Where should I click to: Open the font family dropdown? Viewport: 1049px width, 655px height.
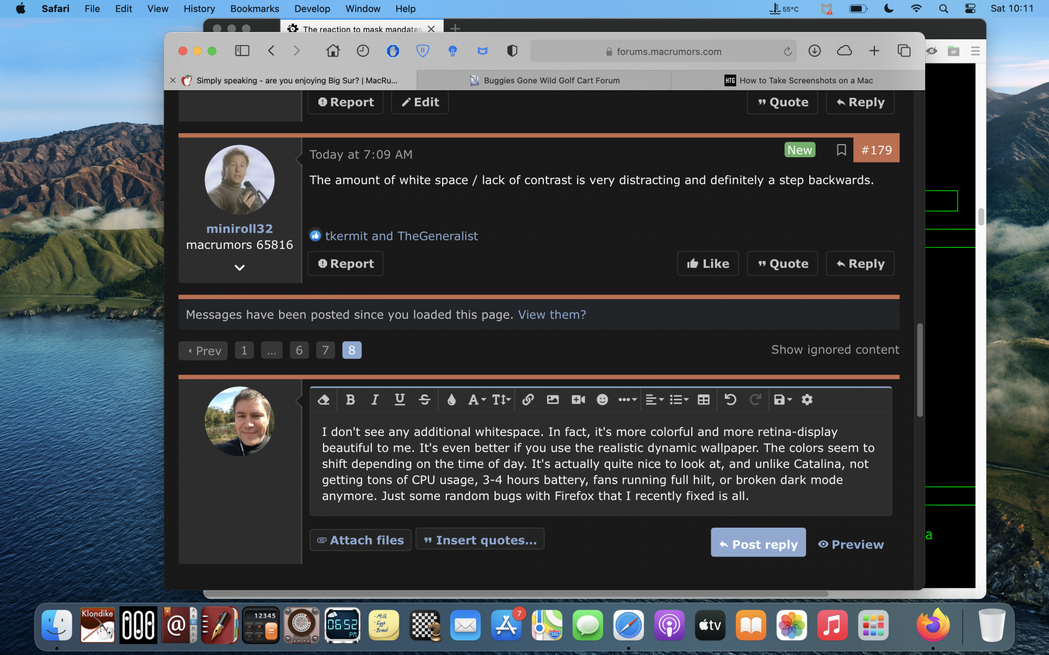coord(477,400)
